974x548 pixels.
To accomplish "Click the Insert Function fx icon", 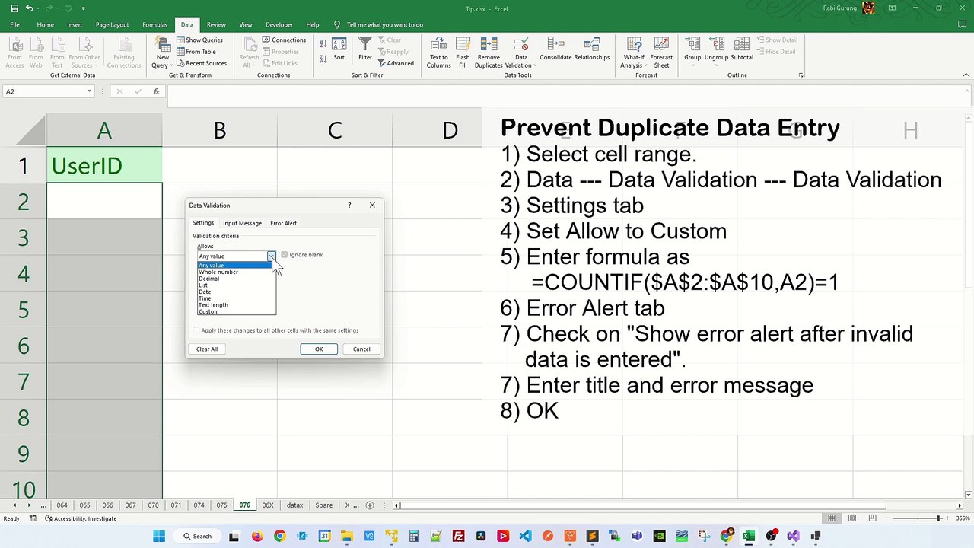I will (156, 91).
